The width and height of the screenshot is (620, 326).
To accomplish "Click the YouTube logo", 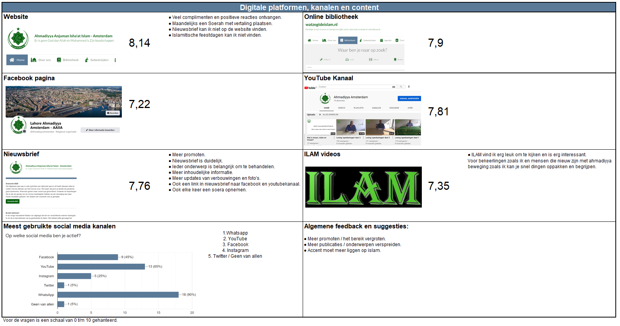I will tap(310, 88).
